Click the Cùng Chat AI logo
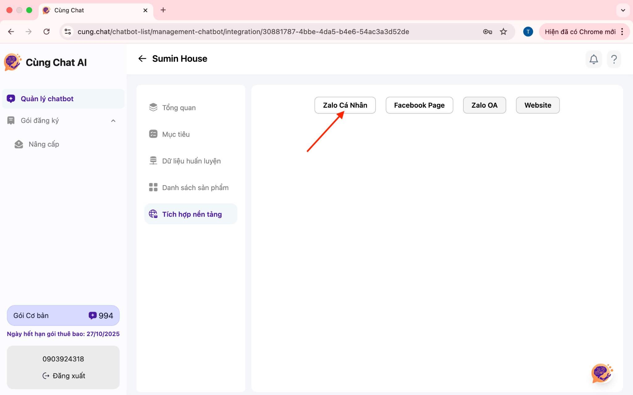Screen dimensions: 633x395 click(x=13, y=62)
